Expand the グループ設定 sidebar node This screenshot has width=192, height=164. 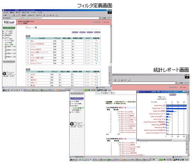[3, 33]
